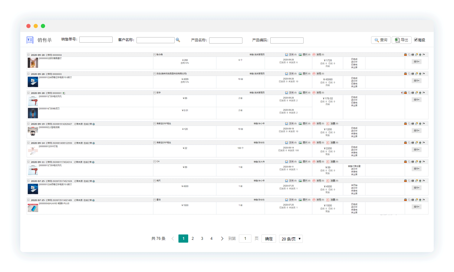
Task: Click the magnifier icon beside 客户名称 field
Action: pos(178,40)
